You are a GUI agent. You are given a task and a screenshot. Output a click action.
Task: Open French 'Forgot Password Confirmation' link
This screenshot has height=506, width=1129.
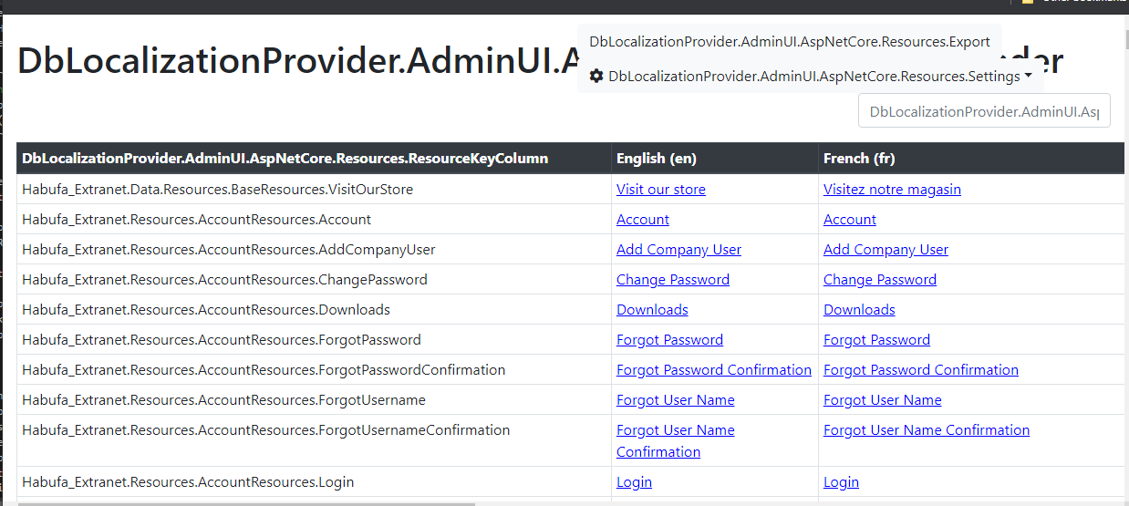[x=921, y=370]
